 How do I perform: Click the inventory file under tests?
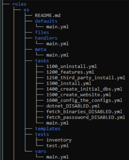coord(59,140)
